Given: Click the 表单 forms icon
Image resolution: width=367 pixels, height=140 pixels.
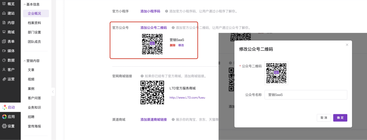Looking at the screenshot, I should [x=4, y=41].
